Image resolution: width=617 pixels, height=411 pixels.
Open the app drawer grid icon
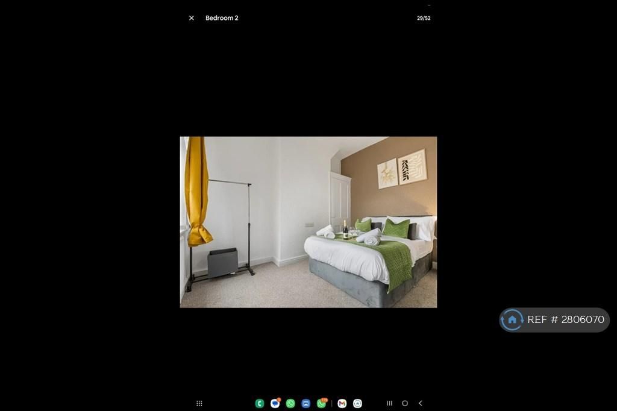pos(199,403)
